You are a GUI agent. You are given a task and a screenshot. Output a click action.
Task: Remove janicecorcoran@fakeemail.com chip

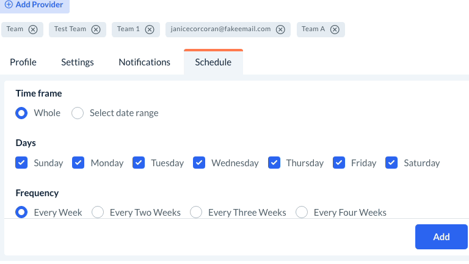(x=280, y=29)
